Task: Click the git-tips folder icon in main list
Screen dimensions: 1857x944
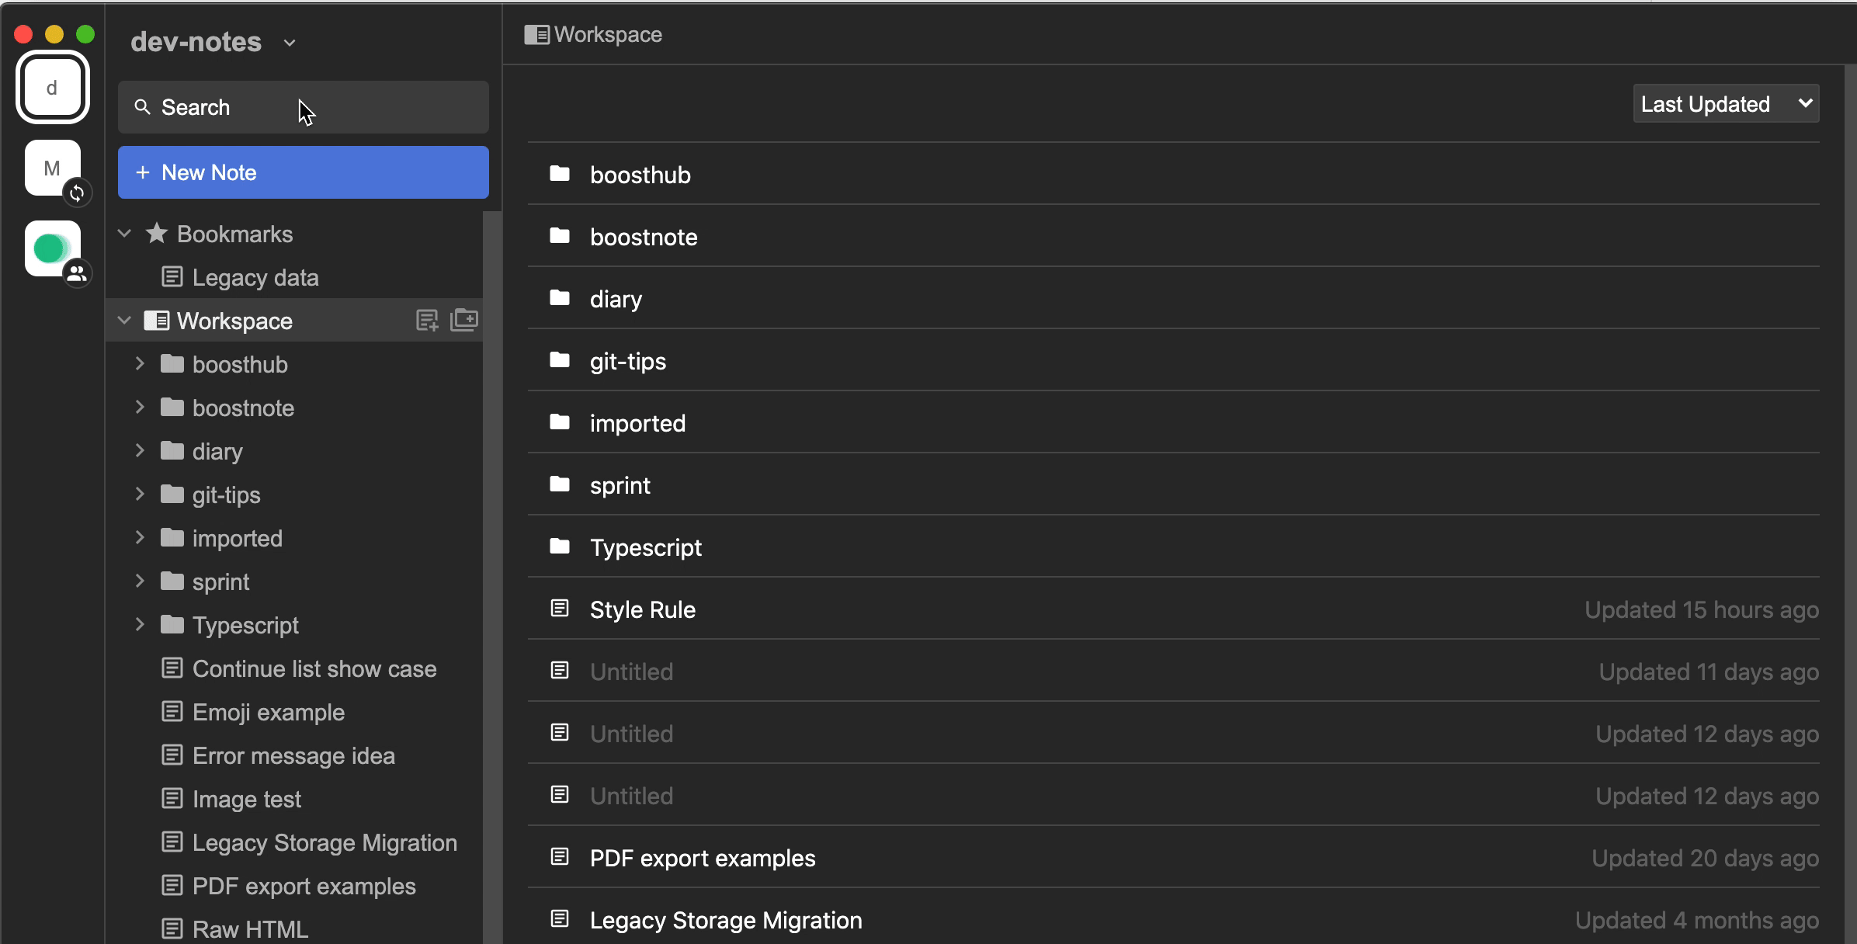Action: coord(560,360)
